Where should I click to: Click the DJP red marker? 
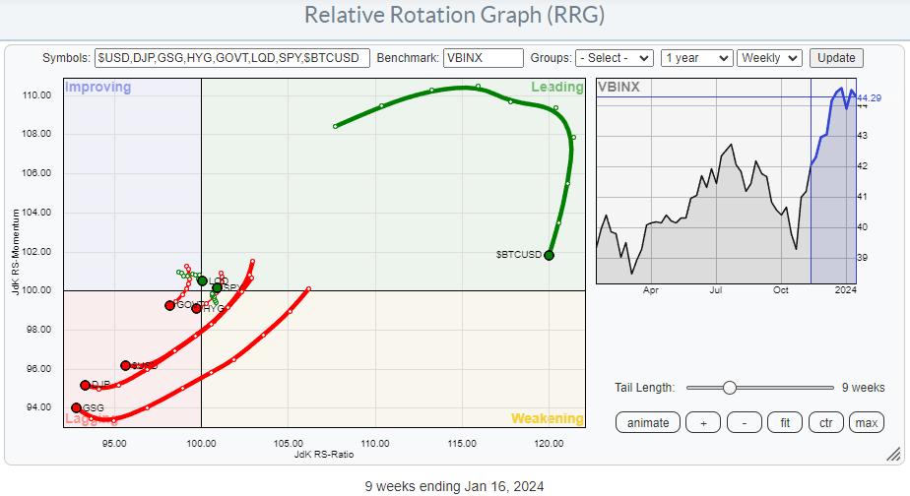click(86, 386)
